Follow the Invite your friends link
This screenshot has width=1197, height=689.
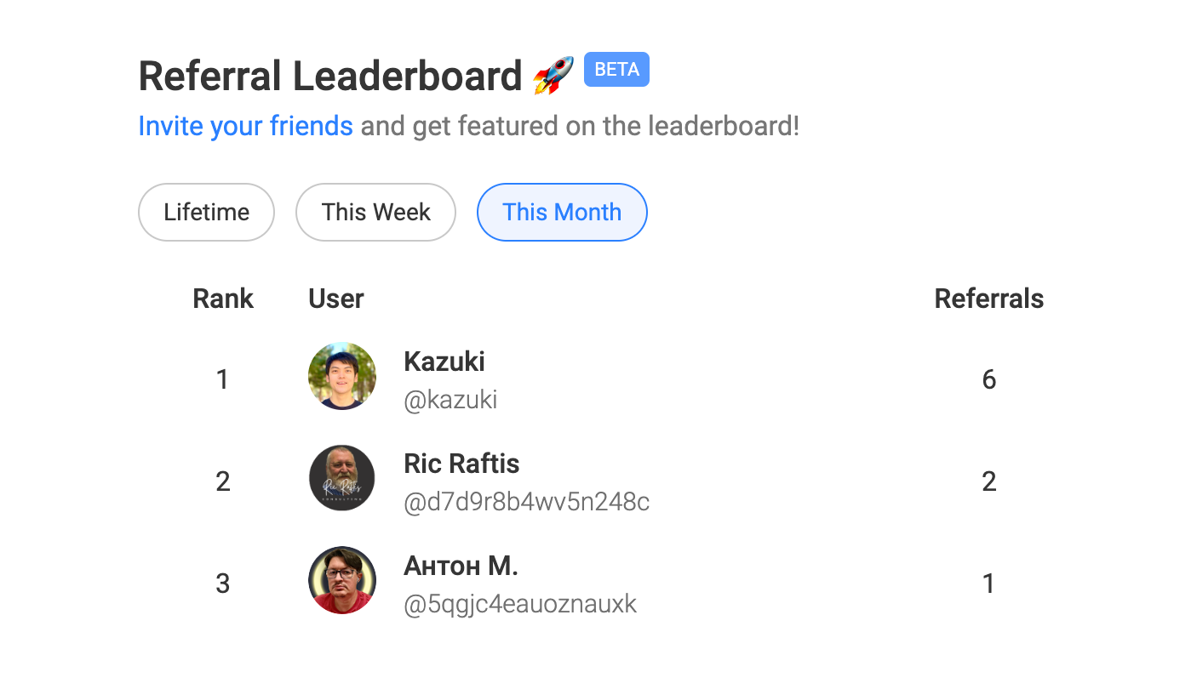click(x=245, y=126)
